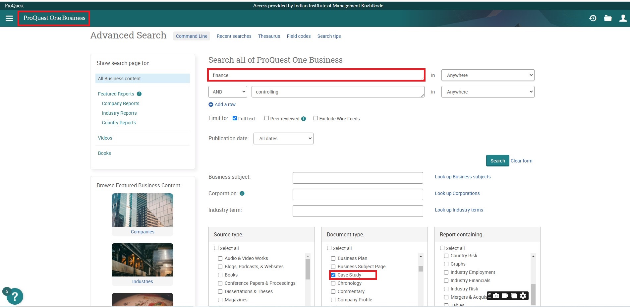This screenshot has height=307, width=630.
Task: Uncheck the Full text checkbox
Action: point(235,118)
